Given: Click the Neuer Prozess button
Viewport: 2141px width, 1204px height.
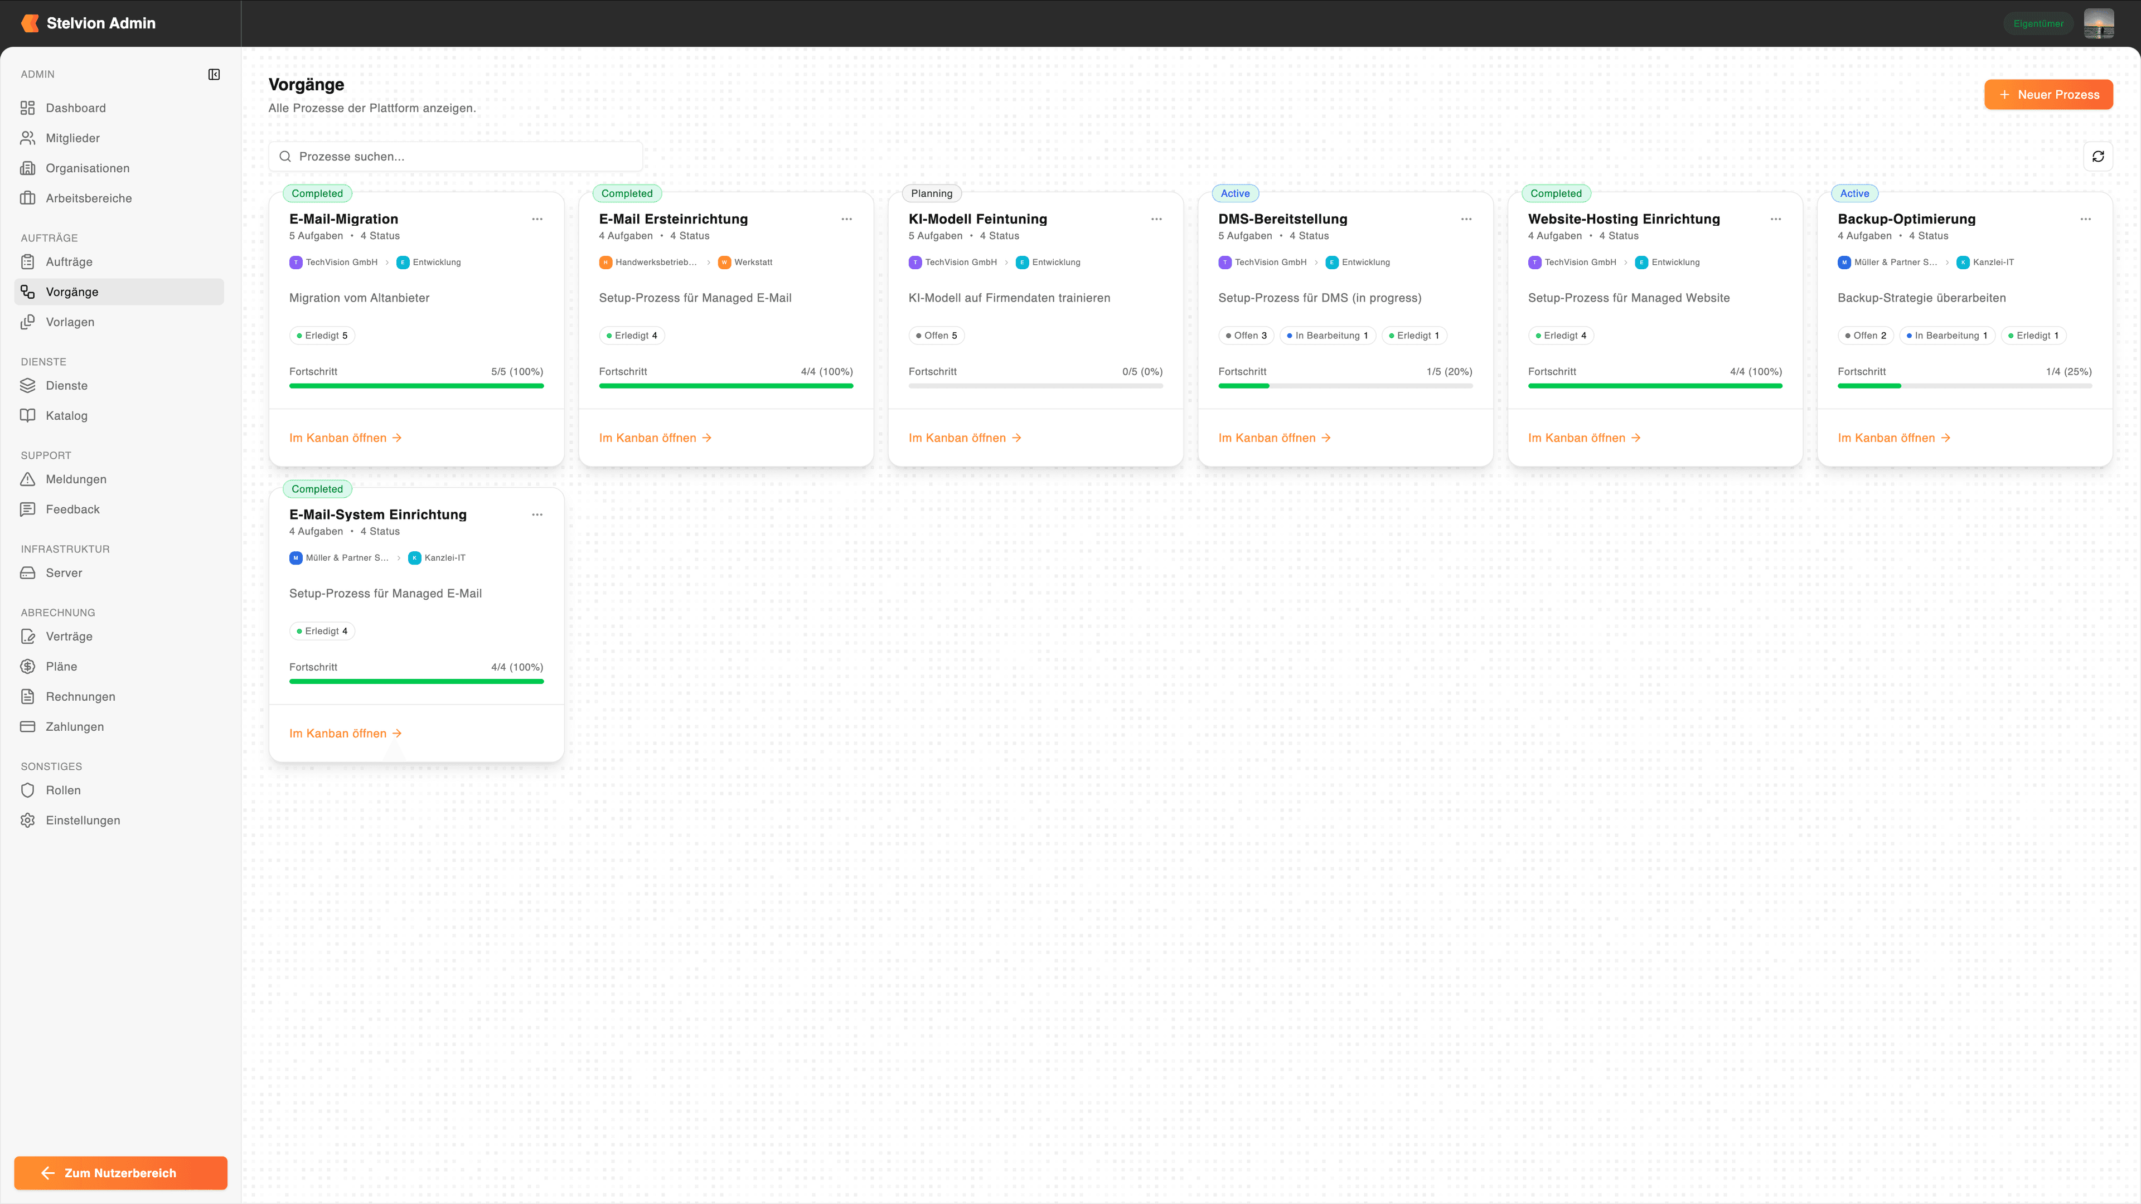Looking at the screenshot, I should [2048, 95].
